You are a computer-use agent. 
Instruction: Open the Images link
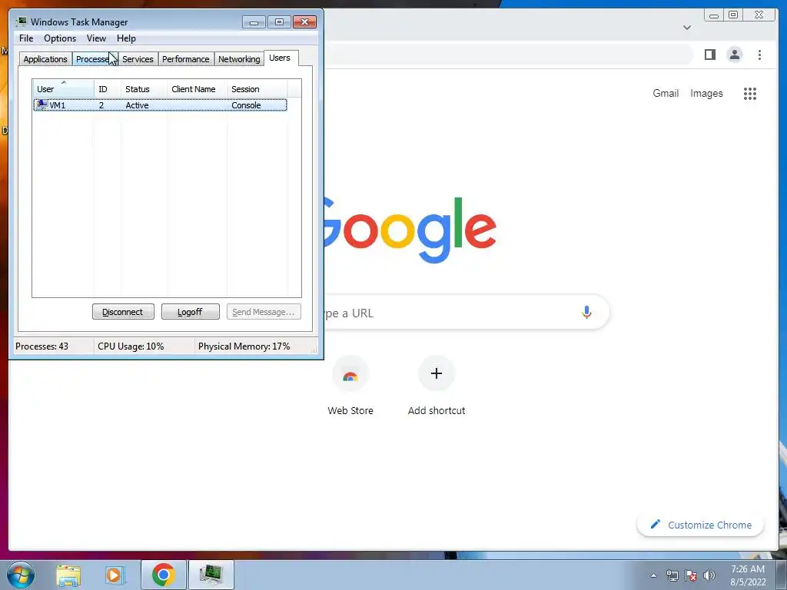(706, 93)
